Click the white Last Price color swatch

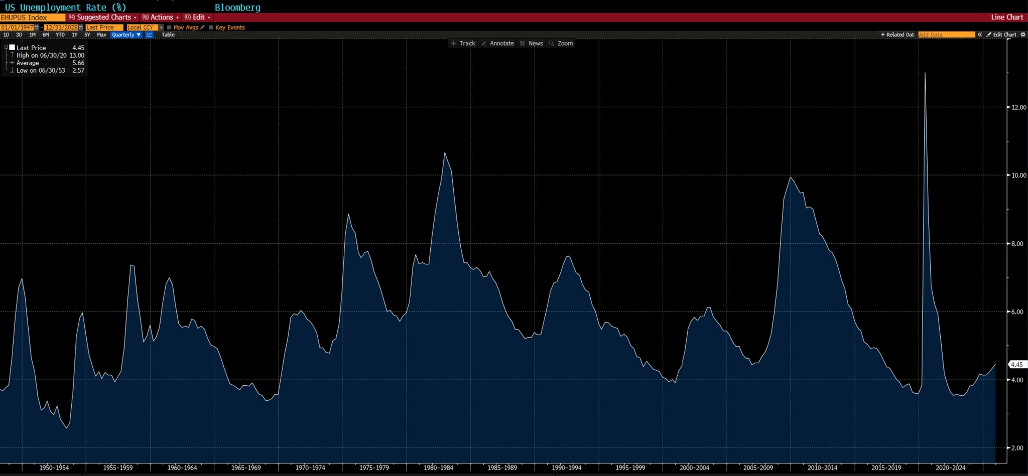pos(12,48)
